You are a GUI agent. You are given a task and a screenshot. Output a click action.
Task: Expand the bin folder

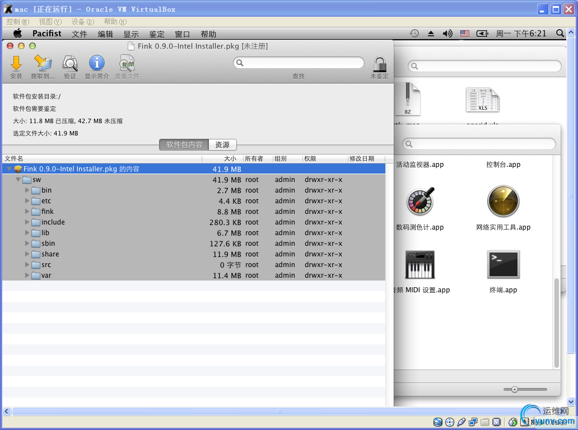[27, 190]
